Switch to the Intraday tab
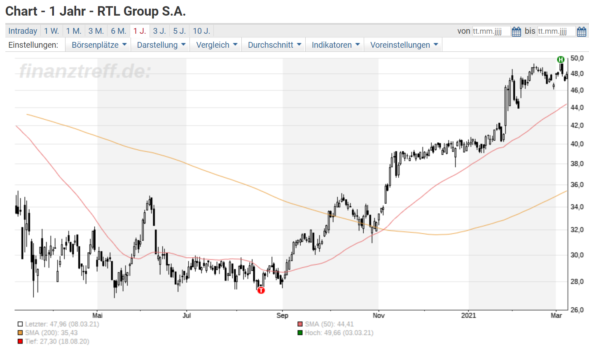 (x=23, y=31)
